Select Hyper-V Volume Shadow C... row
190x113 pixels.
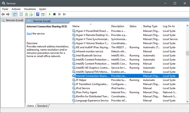pyautogui.click(x=125, y=43)
